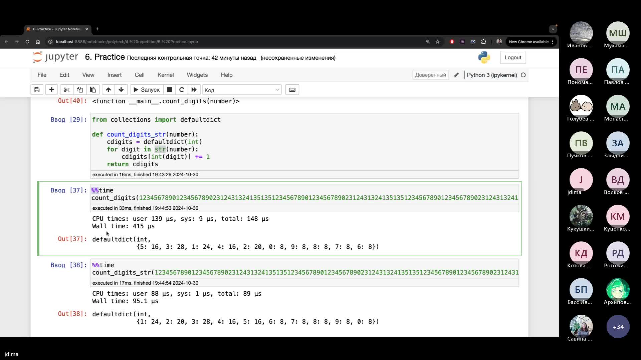This screenshot has width=641, height=360.
Task: Interrupt the kernel stop icon
Action: point(170,90)
